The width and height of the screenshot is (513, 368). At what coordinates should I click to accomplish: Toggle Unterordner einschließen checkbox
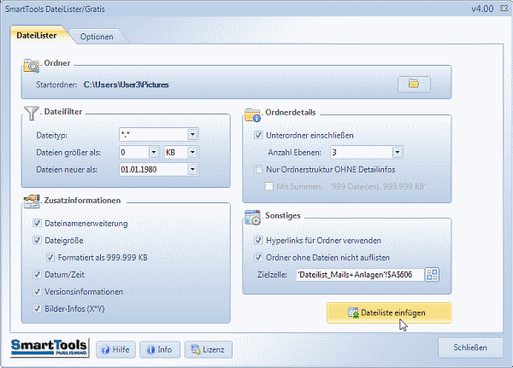click(x=258, y=135)
